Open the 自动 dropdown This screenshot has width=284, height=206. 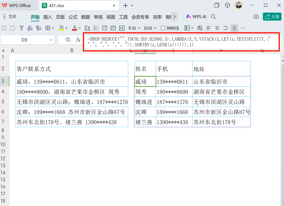[x=150, y=28]
